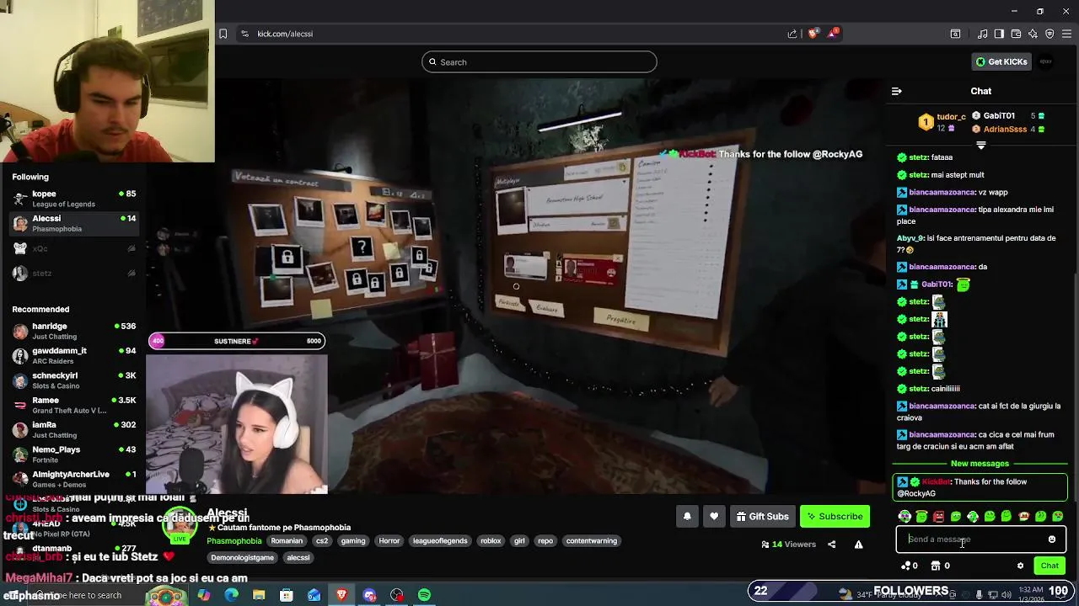Open the emoji picker in the message box
Screen dimensions: 1079x606
1051,540
